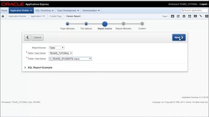Screen dimensions: 209x117
Task: Click the Next button
Action: click(x=179, y=37)
